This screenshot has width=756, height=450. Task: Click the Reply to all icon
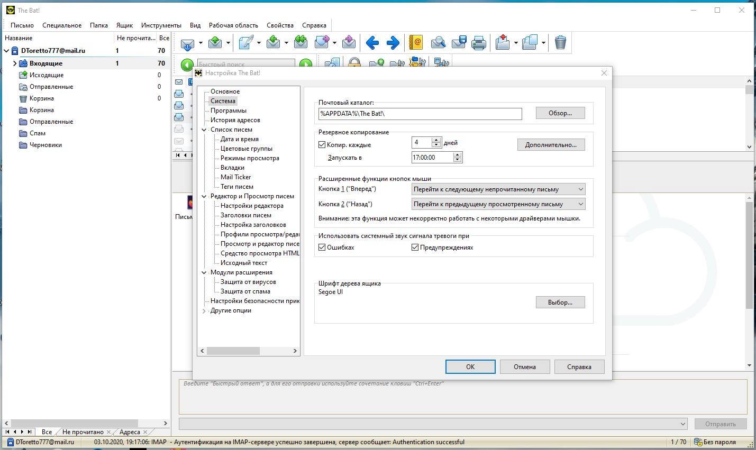301,42
